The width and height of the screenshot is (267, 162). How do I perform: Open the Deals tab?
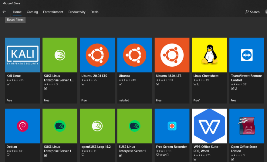[x=94, y=12]
